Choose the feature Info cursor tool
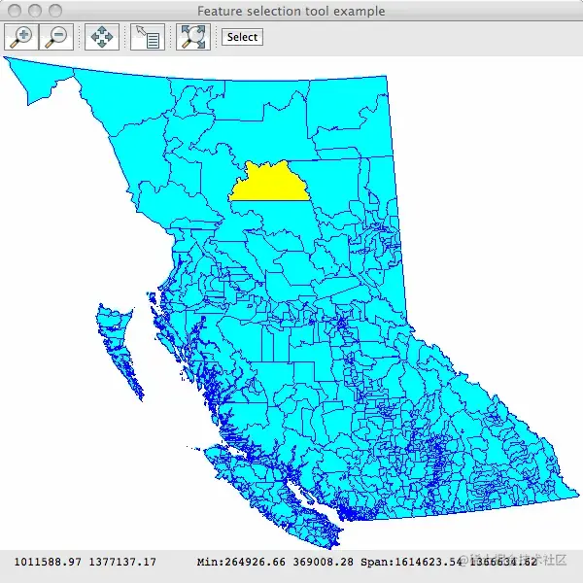Viewport: 583px width, 583px height. (x=148, y=37)
